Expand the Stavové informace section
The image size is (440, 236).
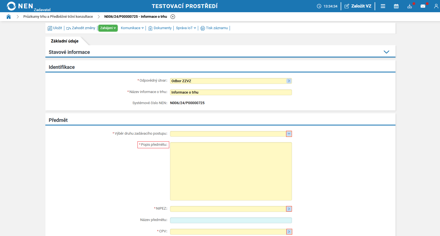coord(386,52)
